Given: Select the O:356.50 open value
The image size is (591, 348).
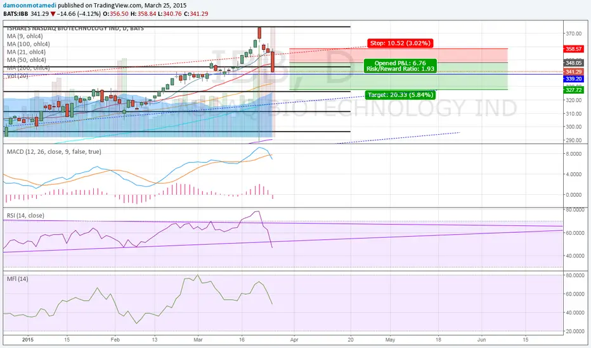Looking at the screenshot, I should point(115,13).
